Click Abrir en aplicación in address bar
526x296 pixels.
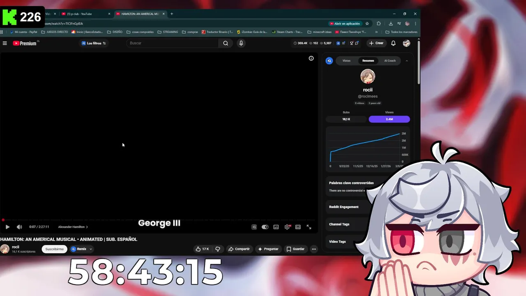(345, 23)
